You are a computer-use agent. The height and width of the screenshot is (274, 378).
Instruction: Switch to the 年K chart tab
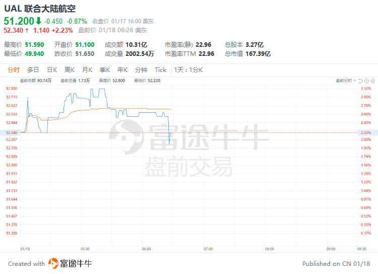pyautogui.click(x=122, y=70)
